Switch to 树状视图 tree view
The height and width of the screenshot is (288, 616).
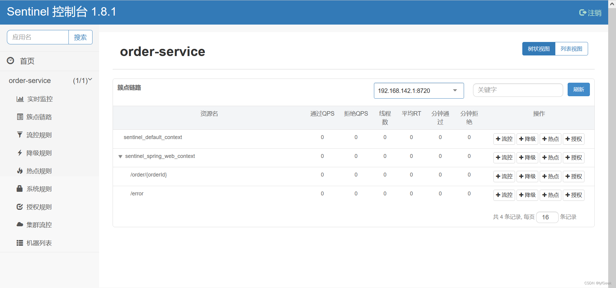[x=539, y=49]
